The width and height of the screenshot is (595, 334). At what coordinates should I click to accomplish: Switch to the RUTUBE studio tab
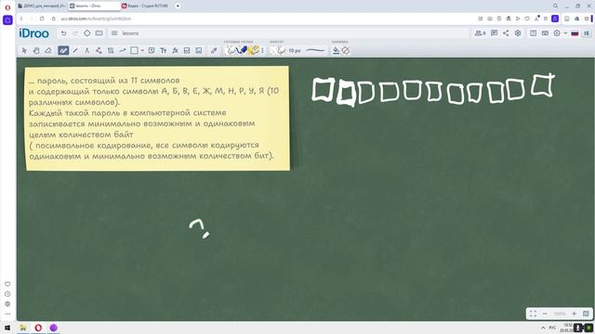(145, 6)
